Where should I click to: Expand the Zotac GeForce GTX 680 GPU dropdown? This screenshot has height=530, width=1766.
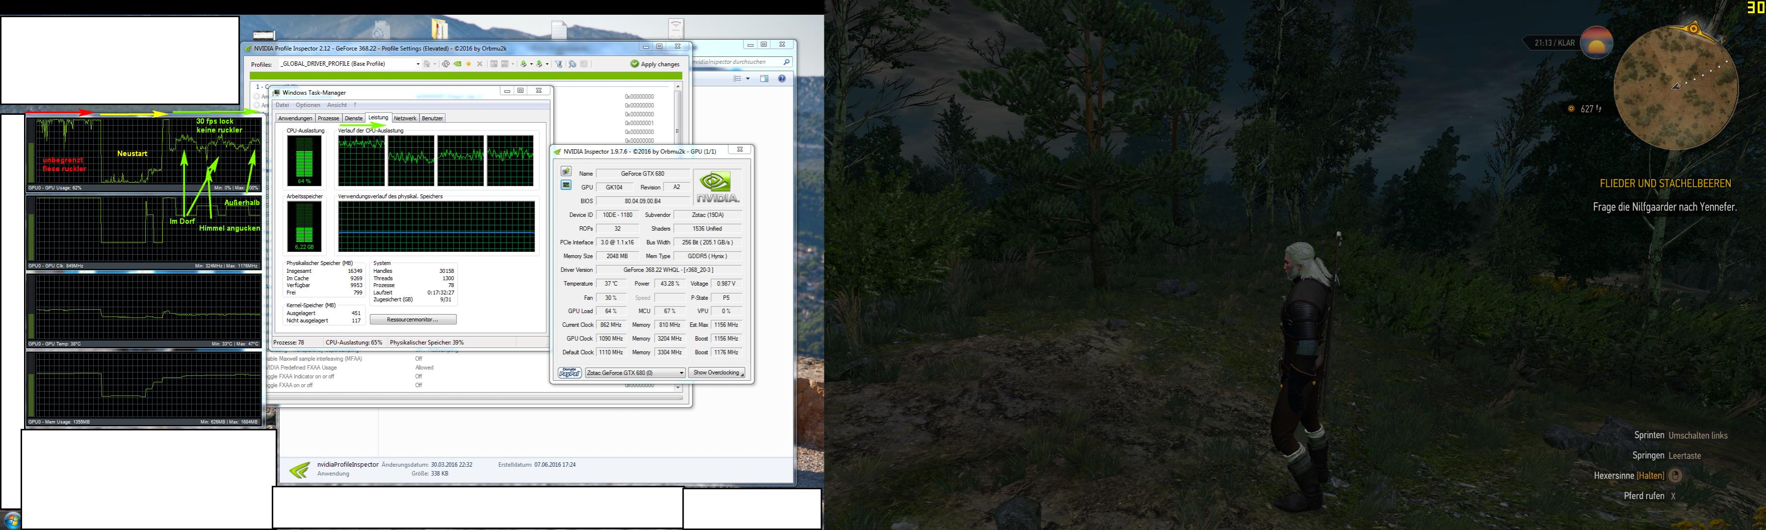681,373
